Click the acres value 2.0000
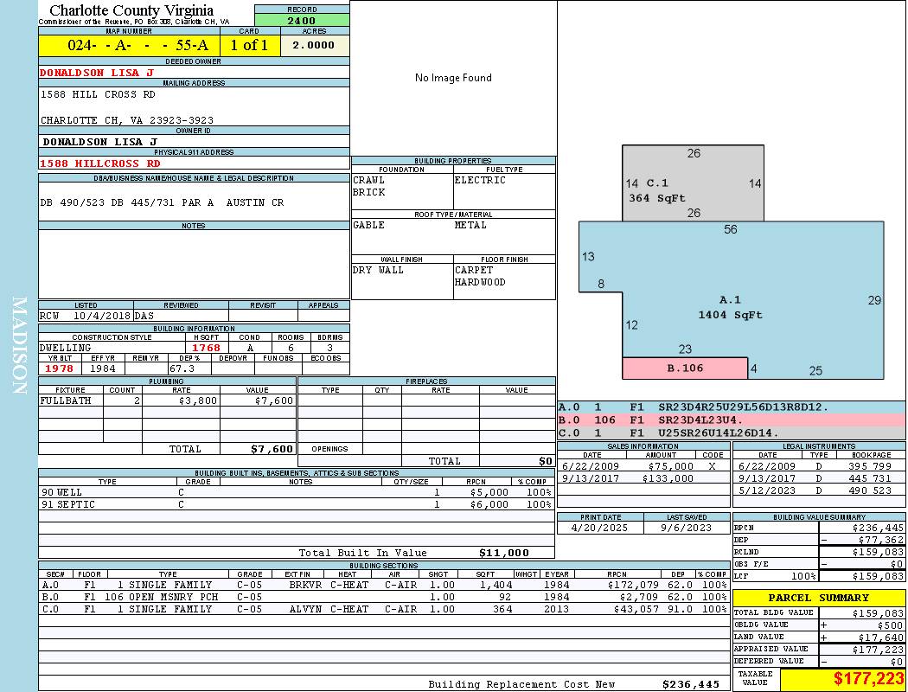908x692 pixels. pyautogui.click(x=314, y=45)
